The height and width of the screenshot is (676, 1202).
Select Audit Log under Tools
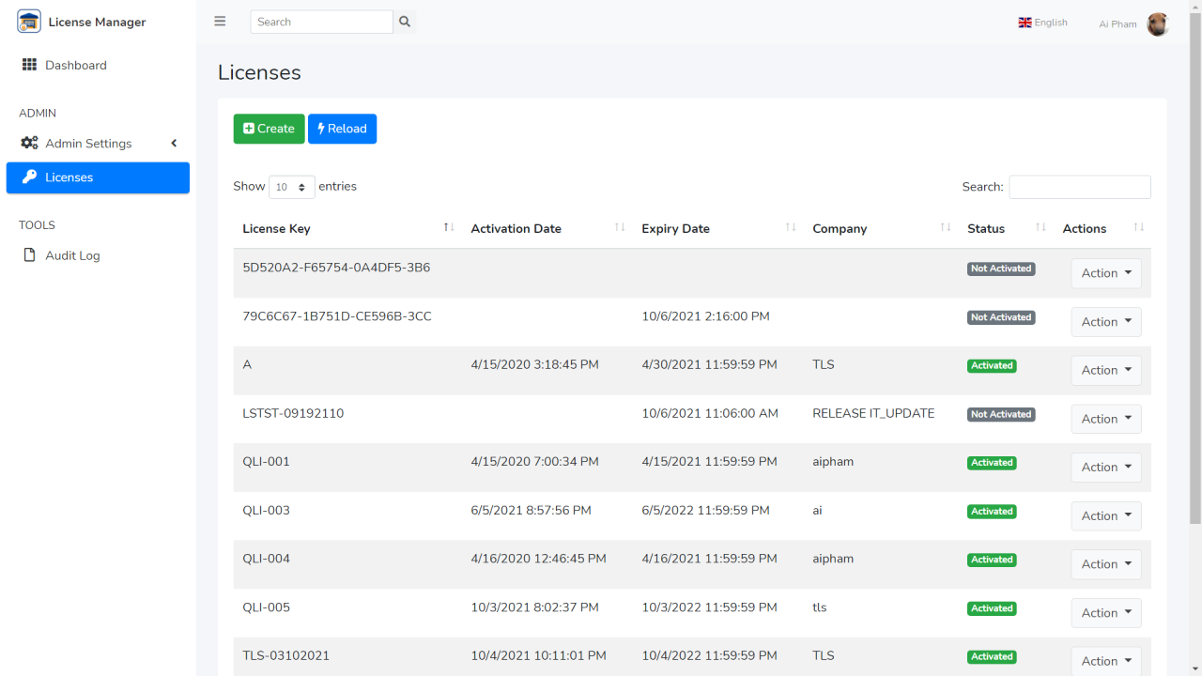pos(71,254)
